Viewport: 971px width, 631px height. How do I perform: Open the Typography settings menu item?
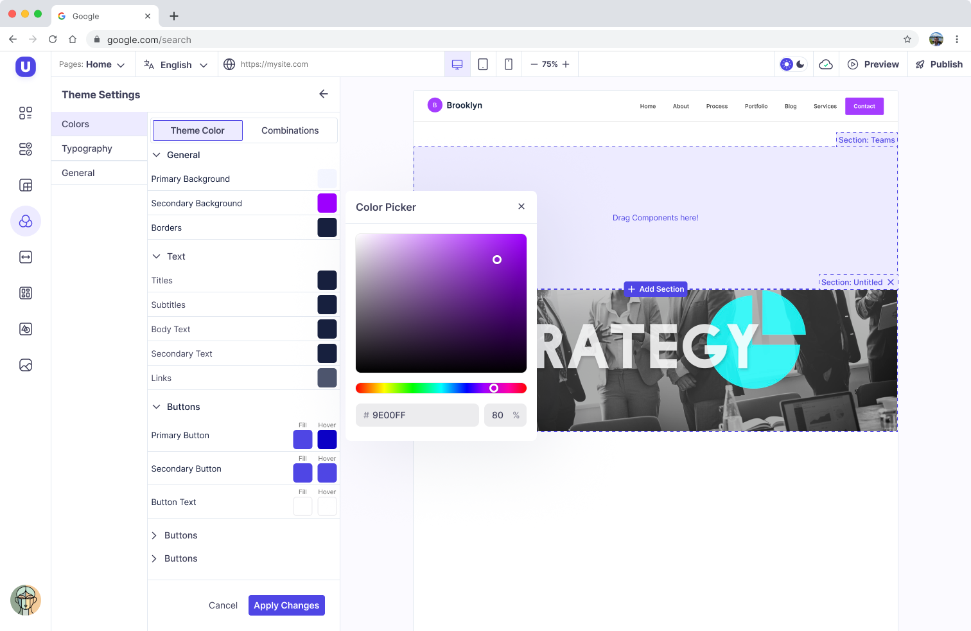tap(87, 148)
